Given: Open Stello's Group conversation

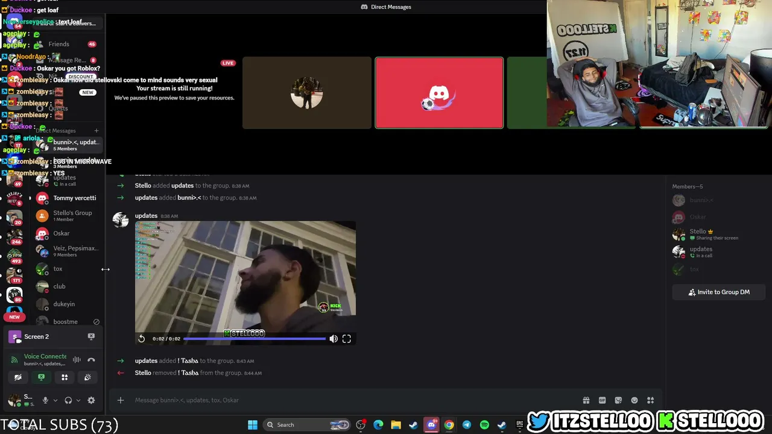Looking at the screenshot, I should pyautogui.click(x=66, y=216).
